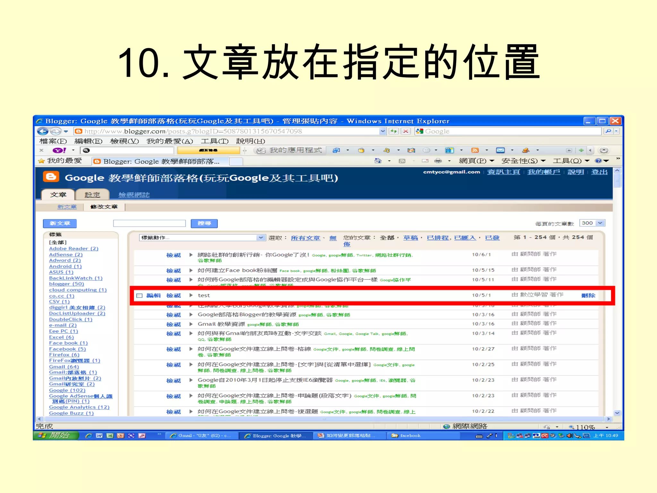This screenshot has height=493, width=657.
Task: Refresh the page using the address bar icon
Action: click(394, 131)
